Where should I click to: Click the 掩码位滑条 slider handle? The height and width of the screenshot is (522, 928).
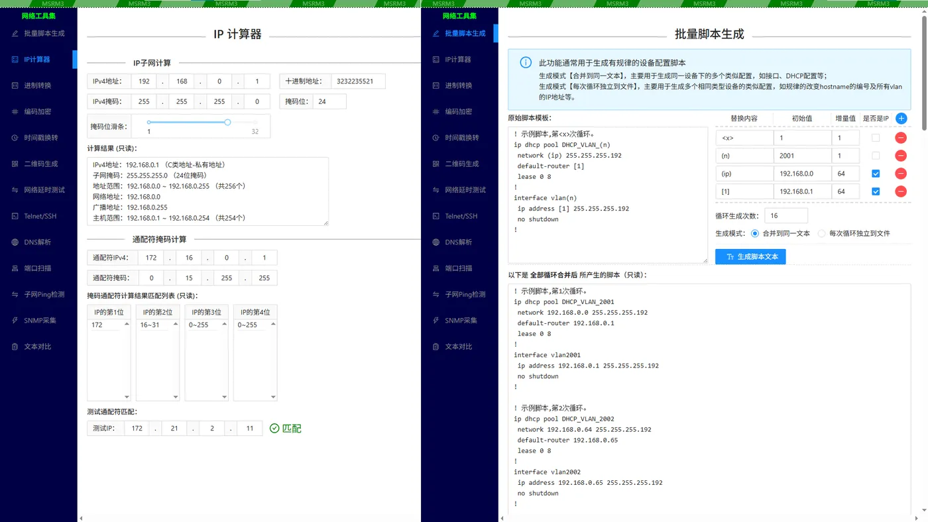(228, 123)
